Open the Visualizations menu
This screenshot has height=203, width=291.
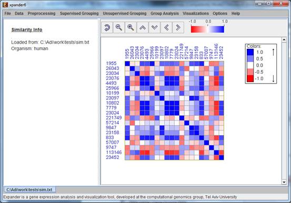196,13
